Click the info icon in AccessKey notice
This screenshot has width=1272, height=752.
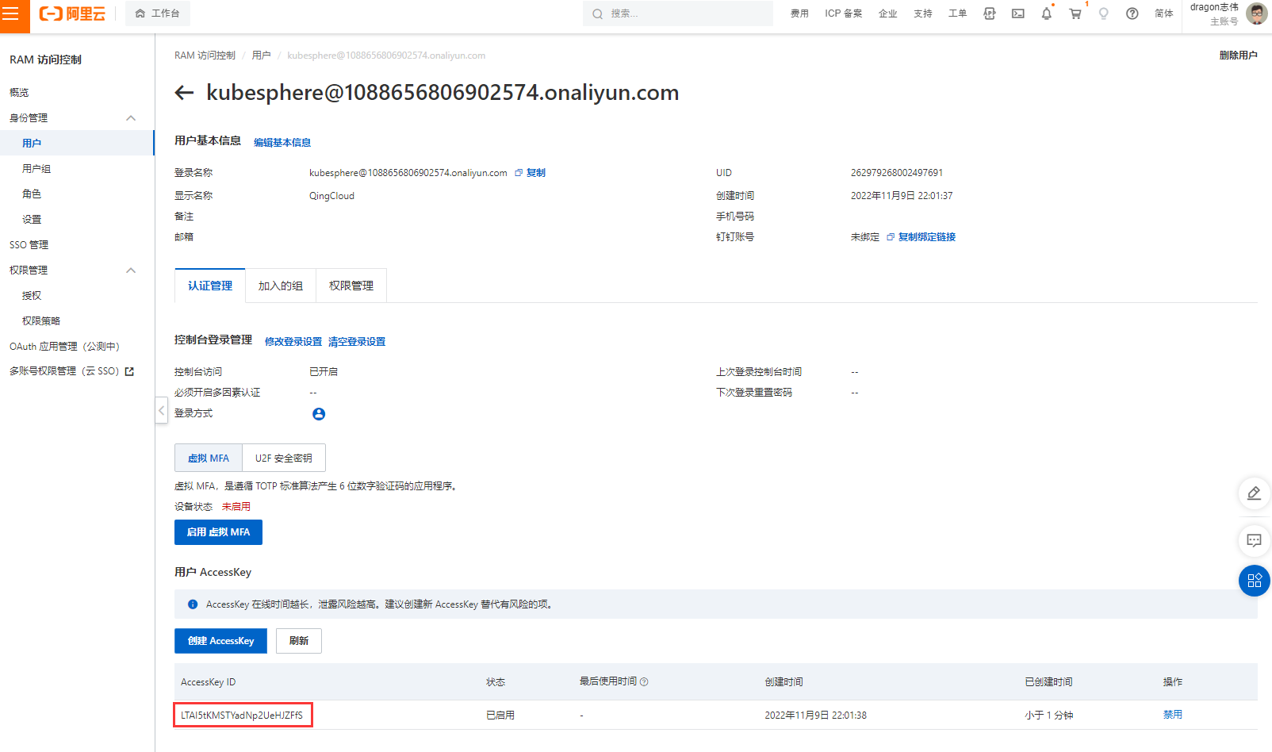point(193,604)
